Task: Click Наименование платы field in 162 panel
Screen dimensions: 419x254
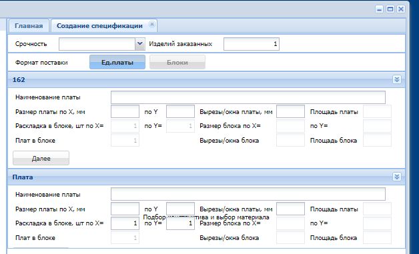Action: pos(248,97)
